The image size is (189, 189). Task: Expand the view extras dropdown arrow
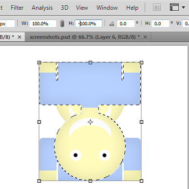click(x=184, y=7)
